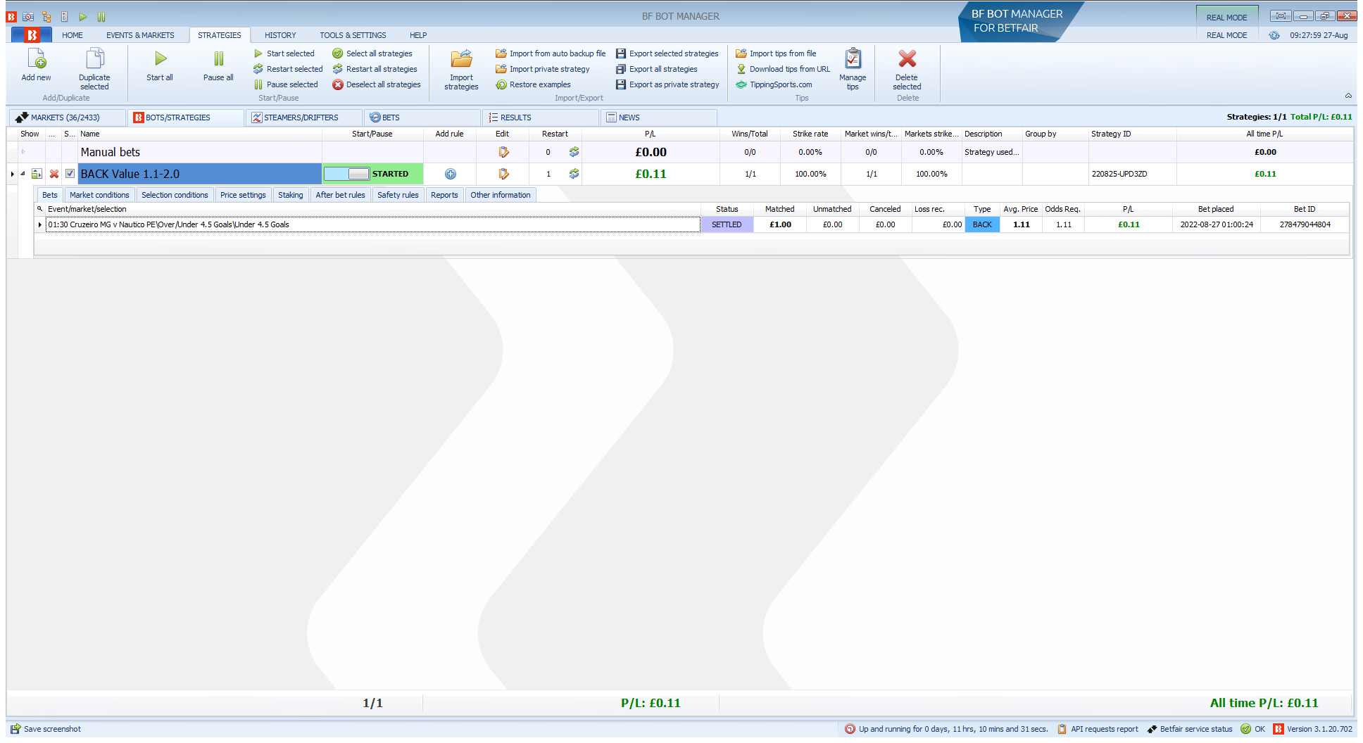1363x743 pixels.
Task: Click Deselect all strategies
Action: (x=377, y=84)
